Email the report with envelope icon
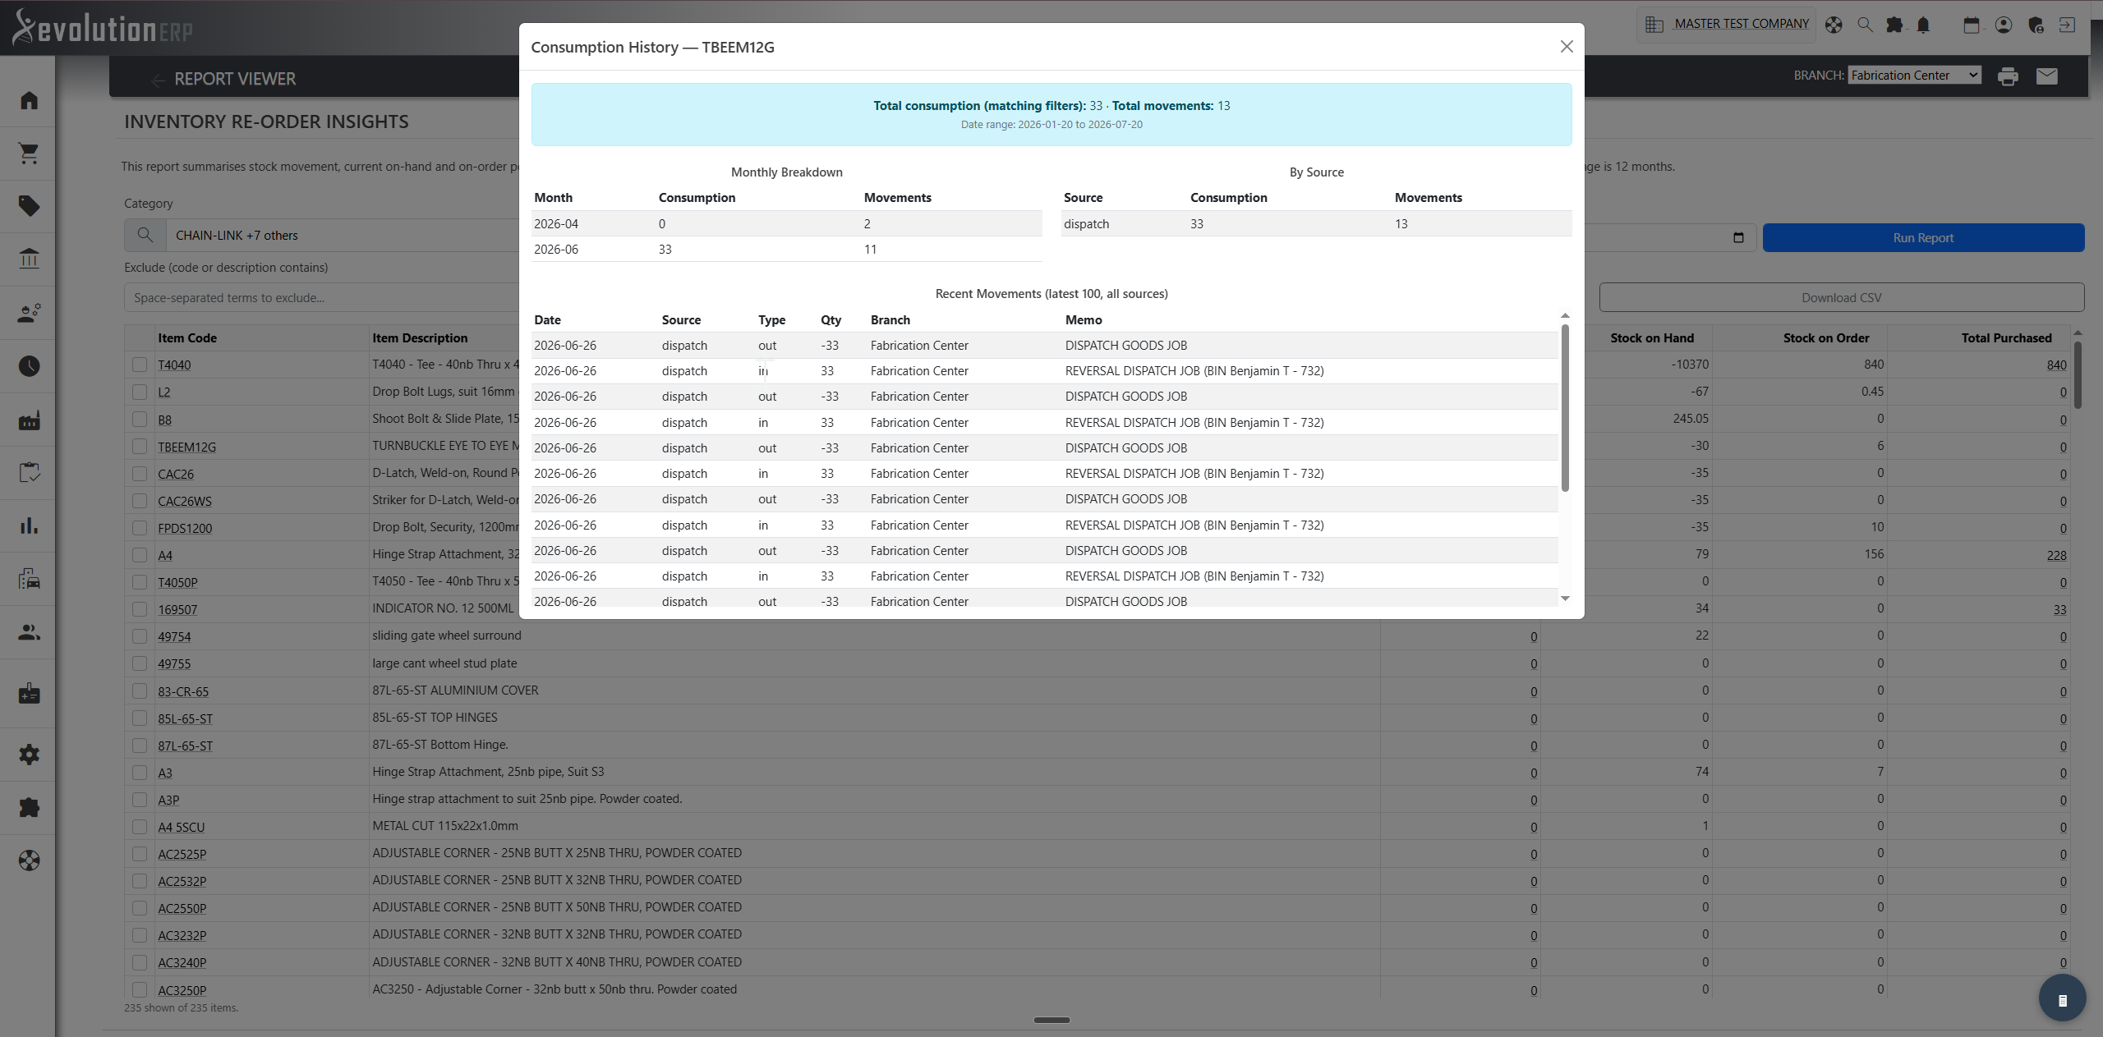Viewport: 2103px width, 1037px height. 2047,76
